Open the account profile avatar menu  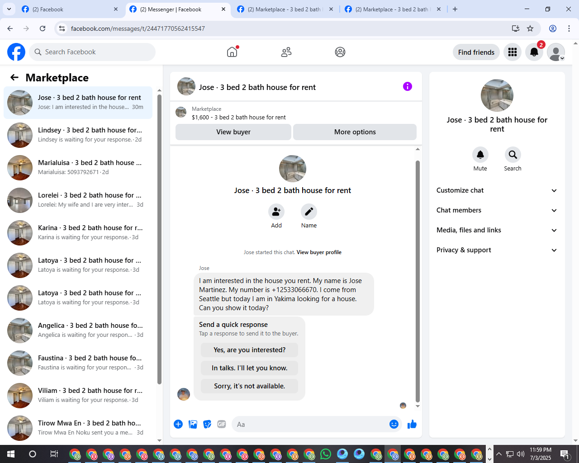[556, 52]
